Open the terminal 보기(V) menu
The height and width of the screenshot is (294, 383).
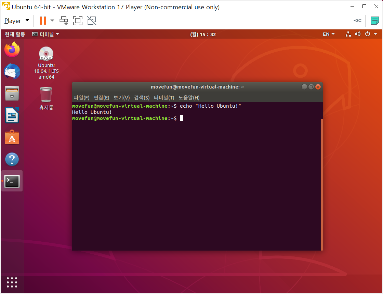[122, 98]
